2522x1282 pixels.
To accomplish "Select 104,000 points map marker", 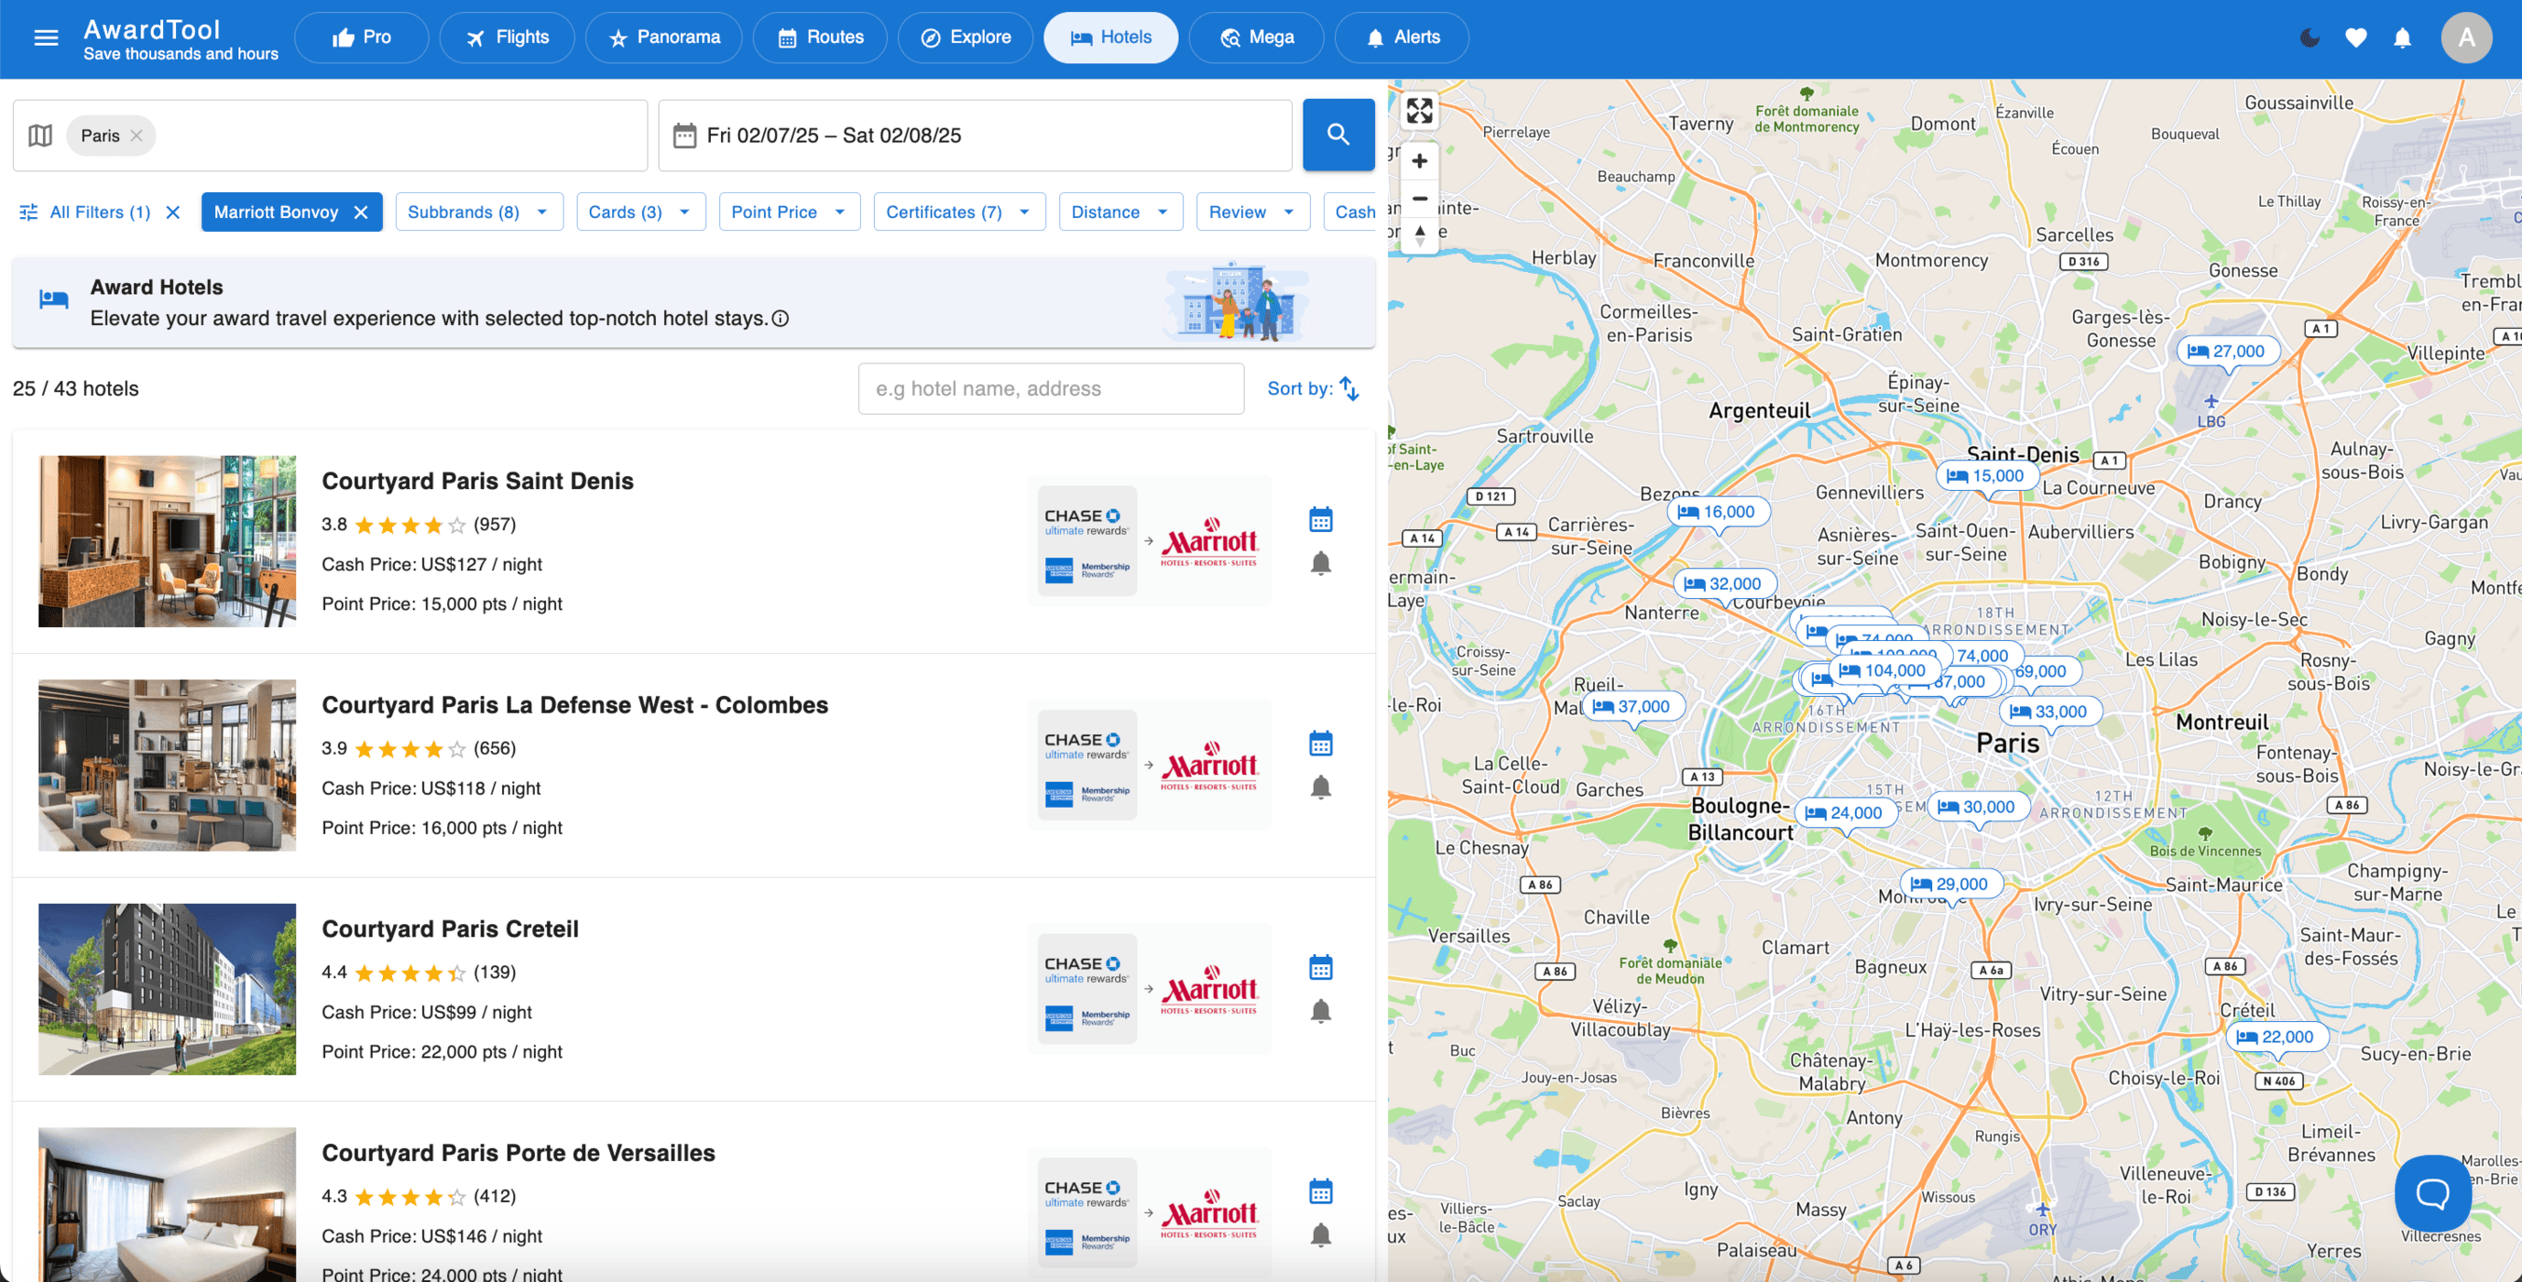I will click(x=1883, y=670).
